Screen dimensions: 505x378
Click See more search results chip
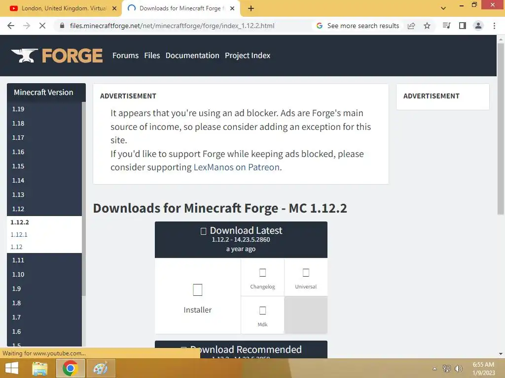pyautogui.click(x=358, y=26)
